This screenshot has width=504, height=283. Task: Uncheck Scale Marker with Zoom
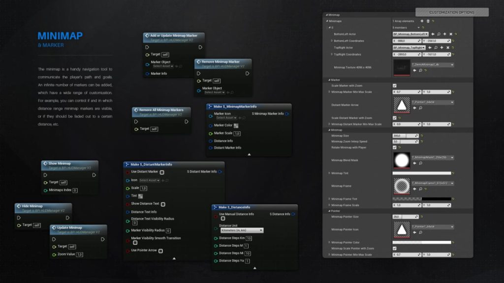(x=394, y=85)
